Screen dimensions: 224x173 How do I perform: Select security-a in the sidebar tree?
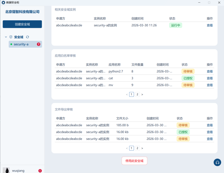[x=21, y=44]
